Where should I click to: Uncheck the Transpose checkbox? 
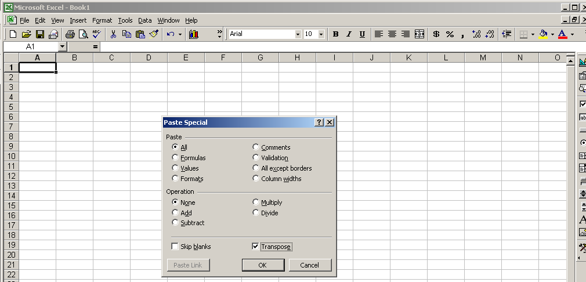coord(255,247)
